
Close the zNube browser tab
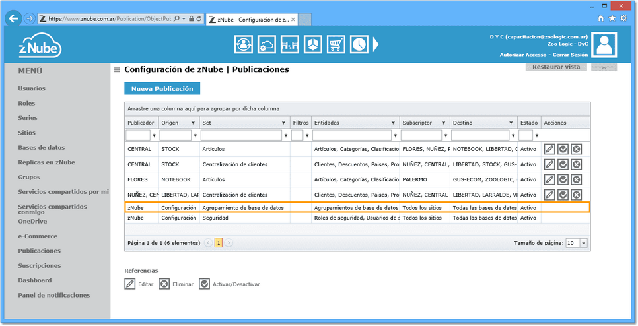point(293,20)
